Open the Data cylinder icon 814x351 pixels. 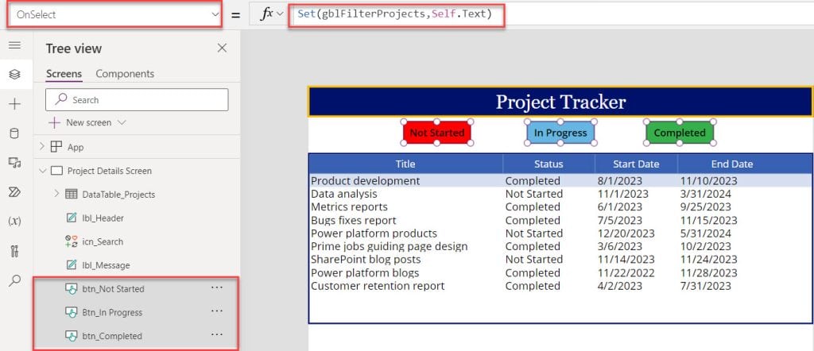[14, 133]
